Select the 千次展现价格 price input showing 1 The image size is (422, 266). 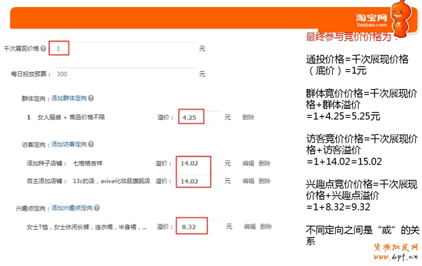pos(59,48)
